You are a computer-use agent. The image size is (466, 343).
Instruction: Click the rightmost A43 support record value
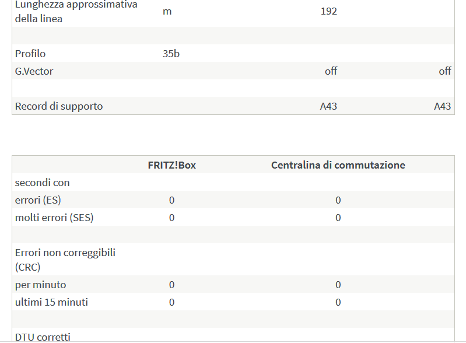pyautogui.click(x=443, y=106)
